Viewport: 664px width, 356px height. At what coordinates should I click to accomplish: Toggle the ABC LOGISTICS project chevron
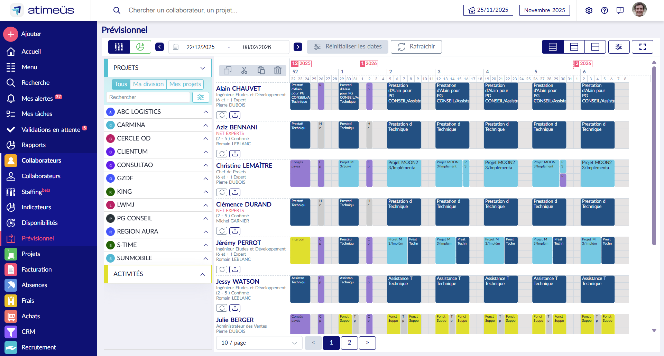(205, 112)
